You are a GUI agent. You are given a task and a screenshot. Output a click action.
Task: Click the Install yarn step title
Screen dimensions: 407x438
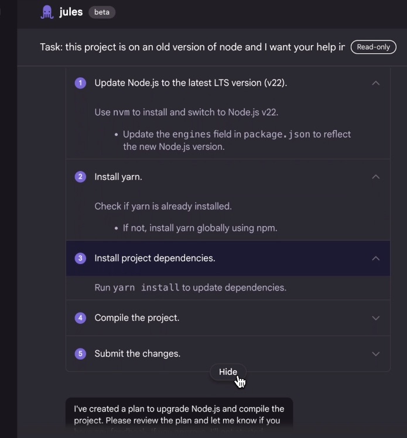[x=118, y=177]
